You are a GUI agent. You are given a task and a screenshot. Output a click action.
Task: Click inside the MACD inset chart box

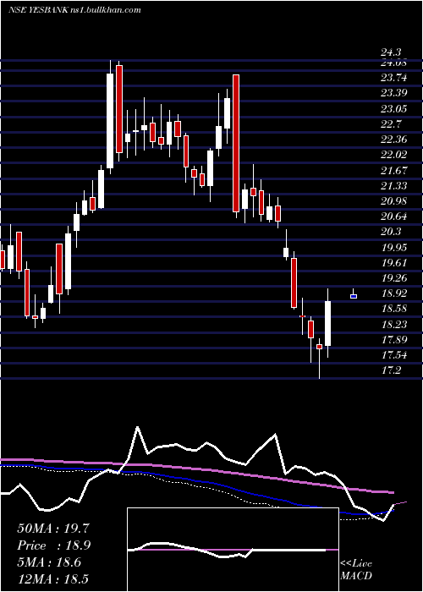click(x=233, y=550)
